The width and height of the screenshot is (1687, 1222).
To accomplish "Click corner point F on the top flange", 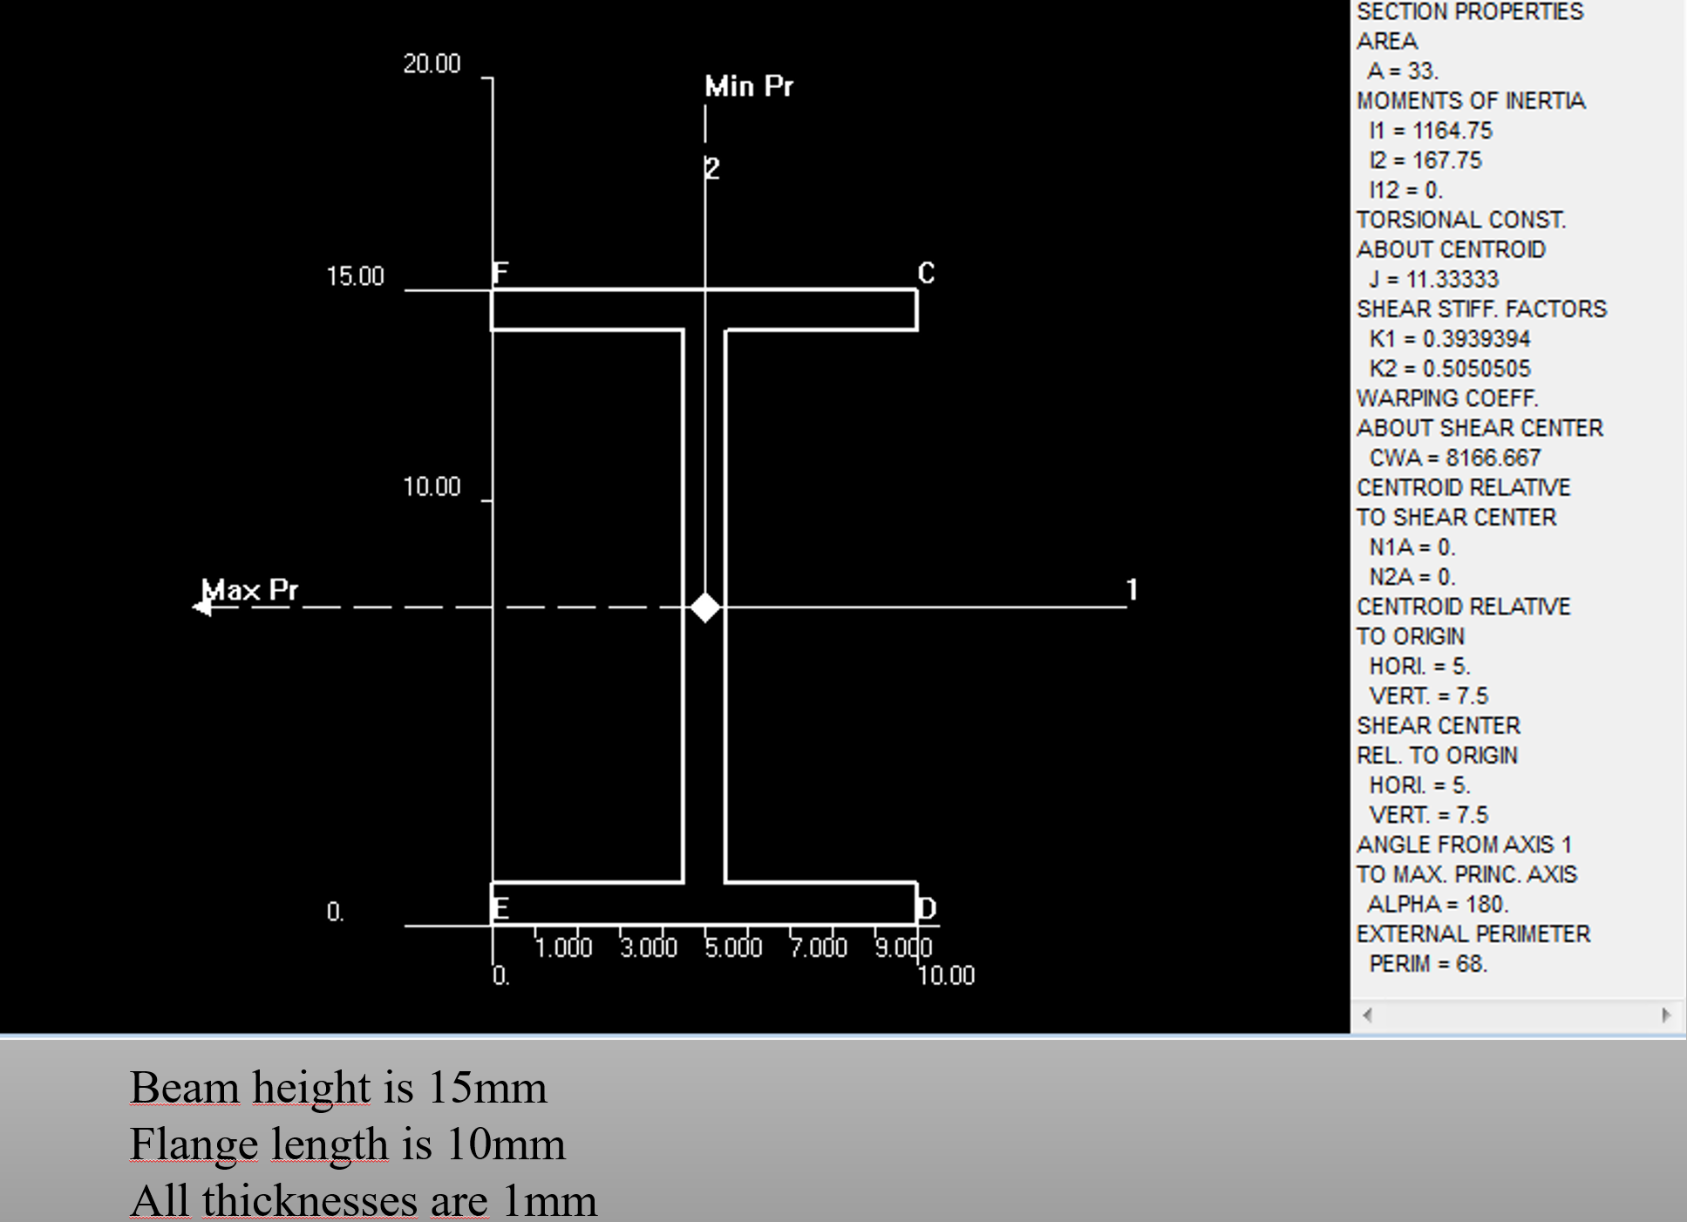I will (500, 274).
